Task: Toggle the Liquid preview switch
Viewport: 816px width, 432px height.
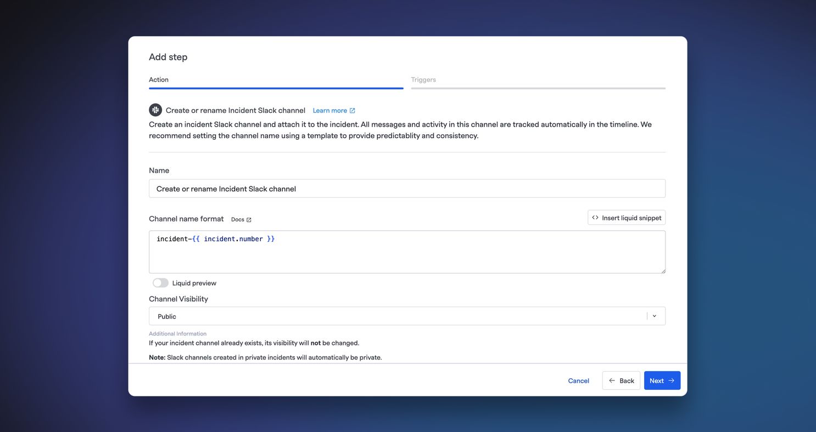Action: pyautogui.click(x=160, y=283)
